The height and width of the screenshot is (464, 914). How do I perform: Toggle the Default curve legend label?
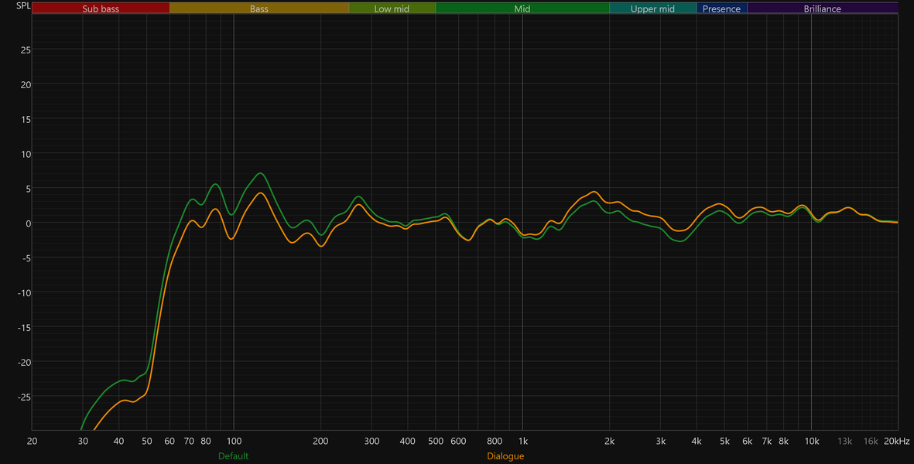click(x=233, y=455)
